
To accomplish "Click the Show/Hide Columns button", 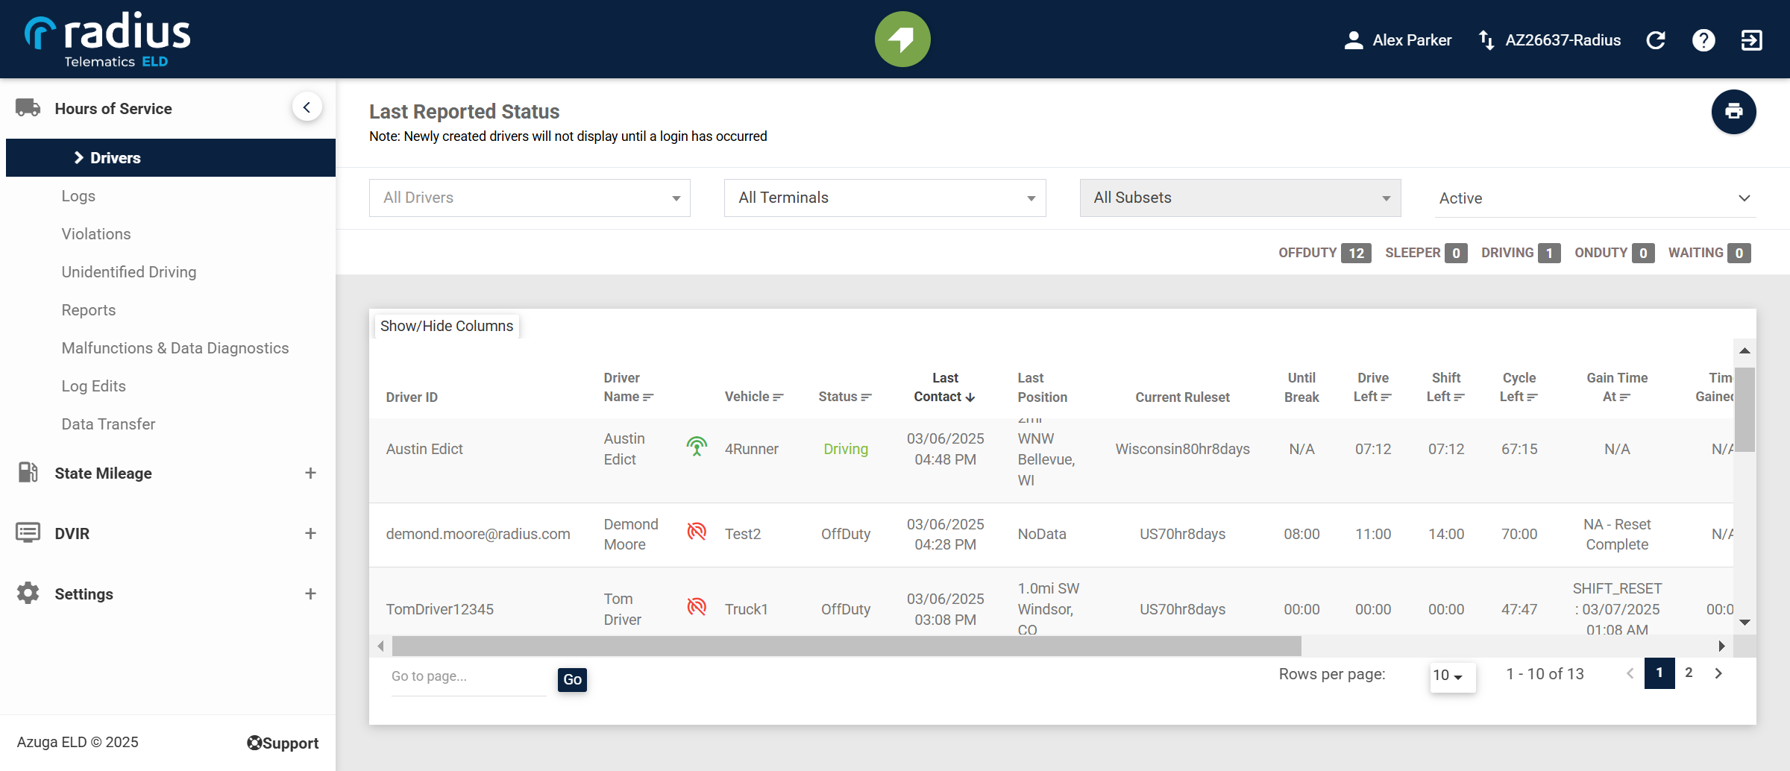I will [447, 326].
